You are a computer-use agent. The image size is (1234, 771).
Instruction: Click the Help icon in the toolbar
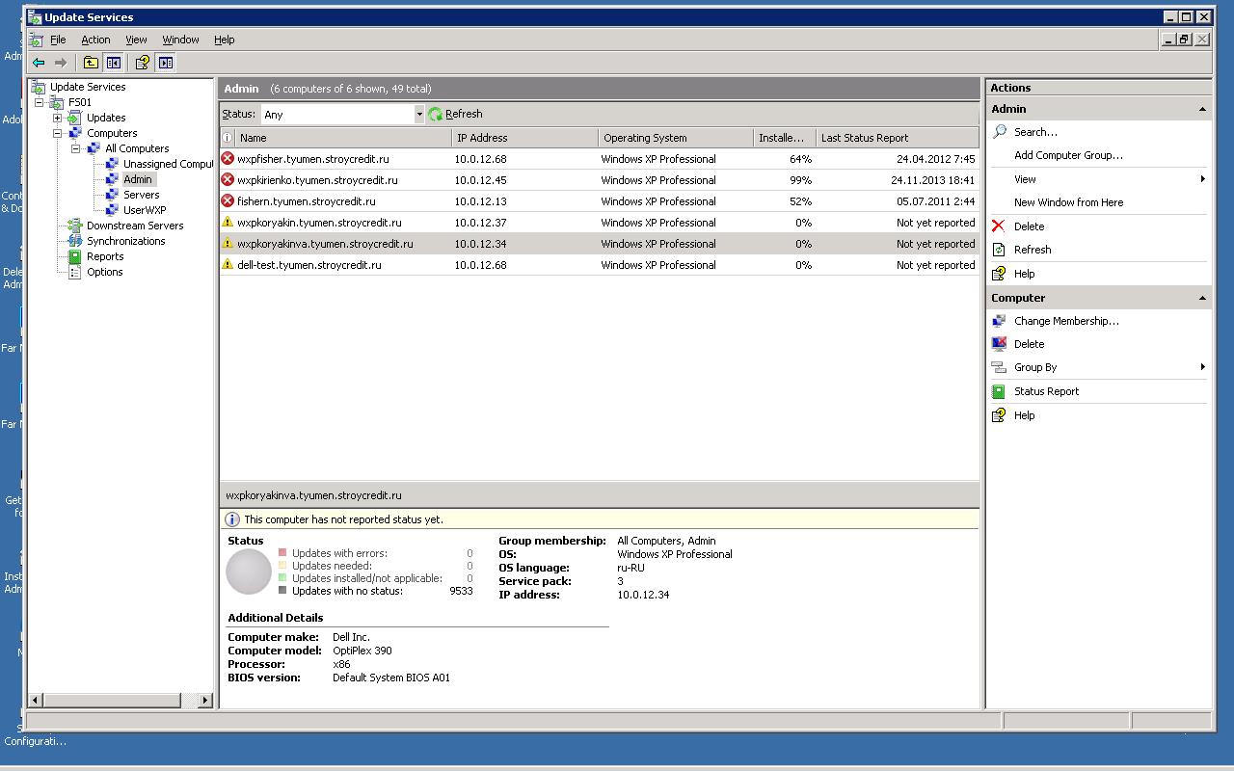click(143, 63)
